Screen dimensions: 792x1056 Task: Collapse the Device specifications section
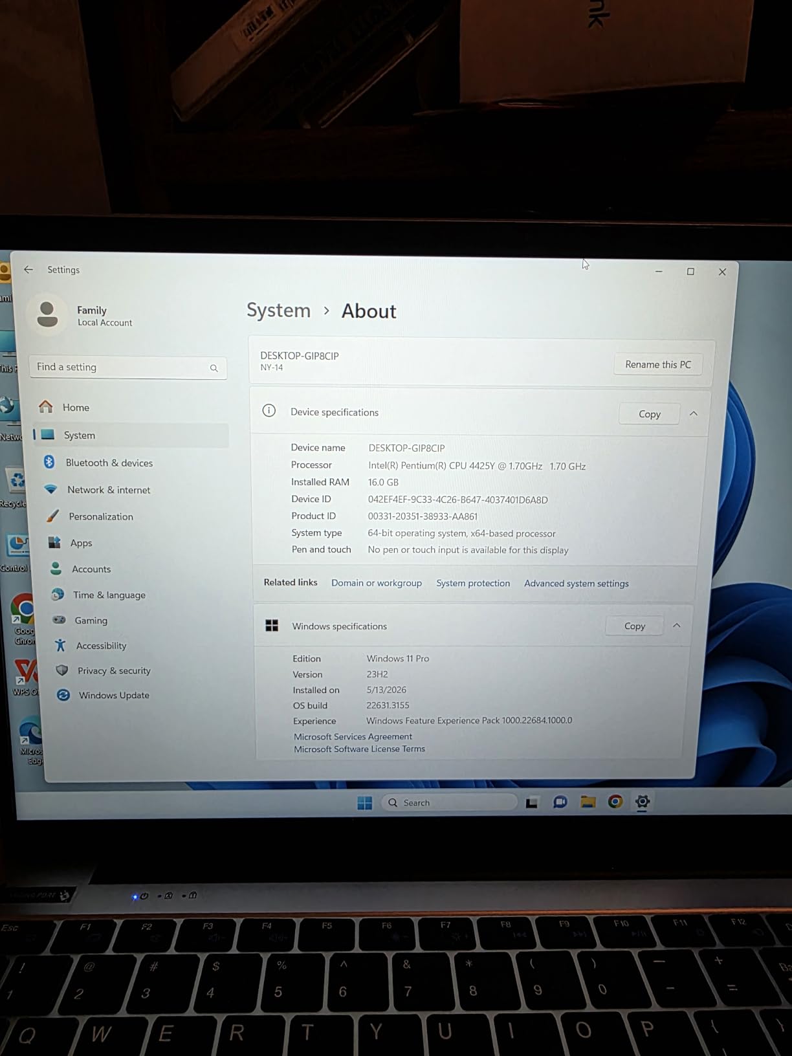click(694, 413)
